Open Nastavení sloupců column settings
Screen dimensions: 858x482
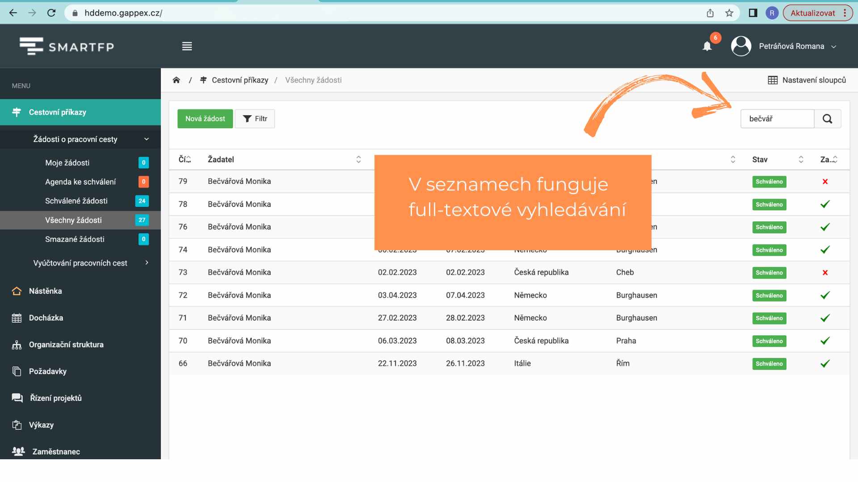[x=807, y=80]
